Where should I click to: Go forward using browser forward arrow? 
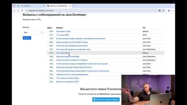[18, 10]
